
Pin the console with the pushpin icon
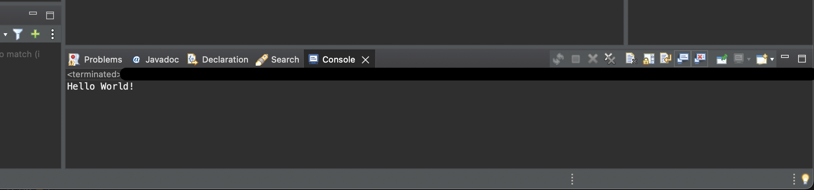click(x=722, y=59)
